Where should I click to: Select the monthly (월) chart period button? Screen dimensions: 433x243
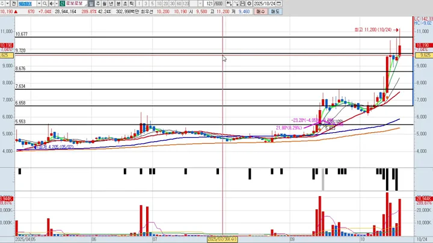click(x=105, y=4)
